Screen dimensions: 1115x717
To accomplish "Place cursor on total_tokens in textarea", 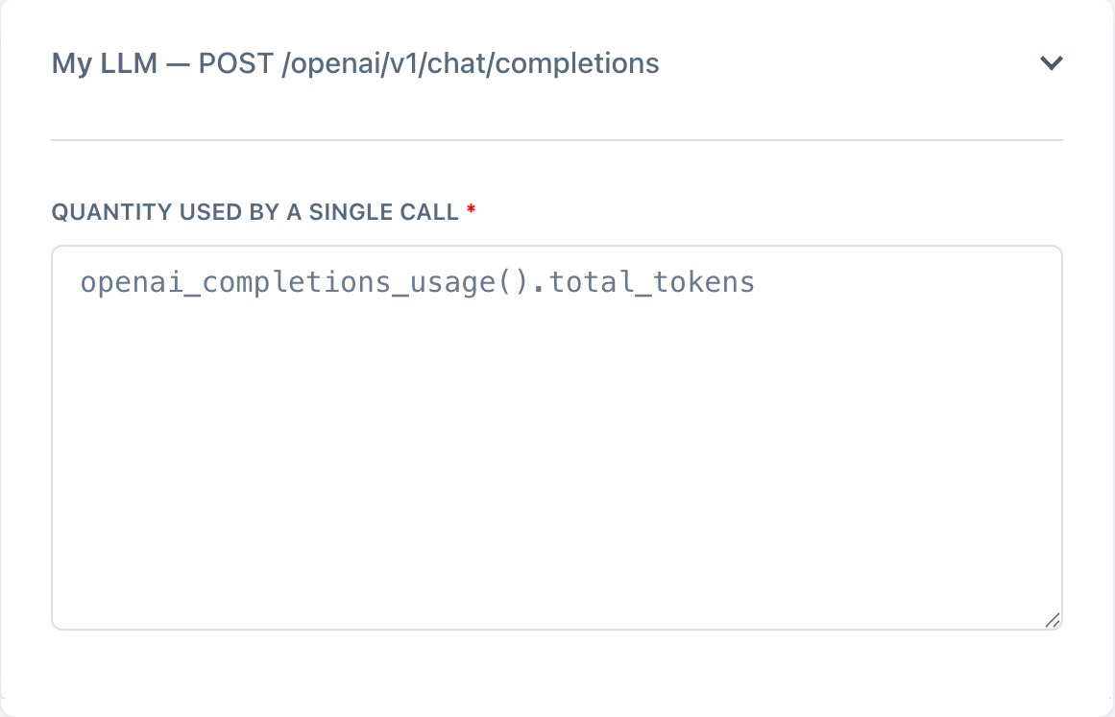I will click(652, 283).
